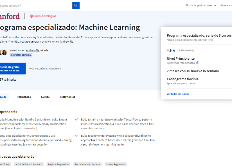Select the Logistic Regression skill tag
Viewport: 232px width, 168px height.
tap(58, 164)
